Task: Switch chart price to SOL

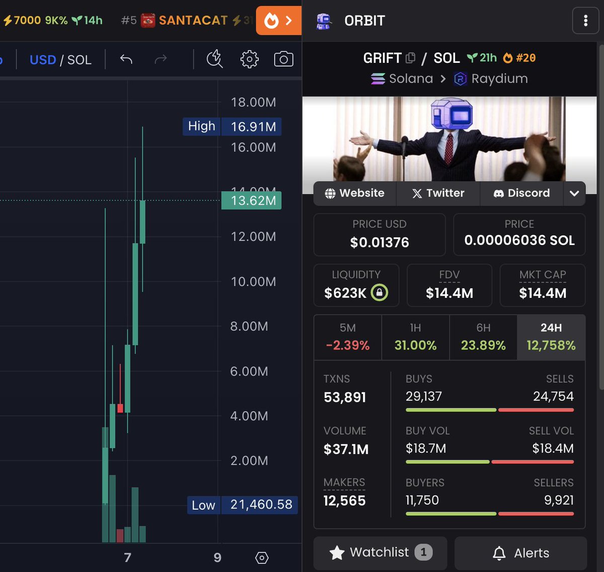Action: tap(80, 60)
